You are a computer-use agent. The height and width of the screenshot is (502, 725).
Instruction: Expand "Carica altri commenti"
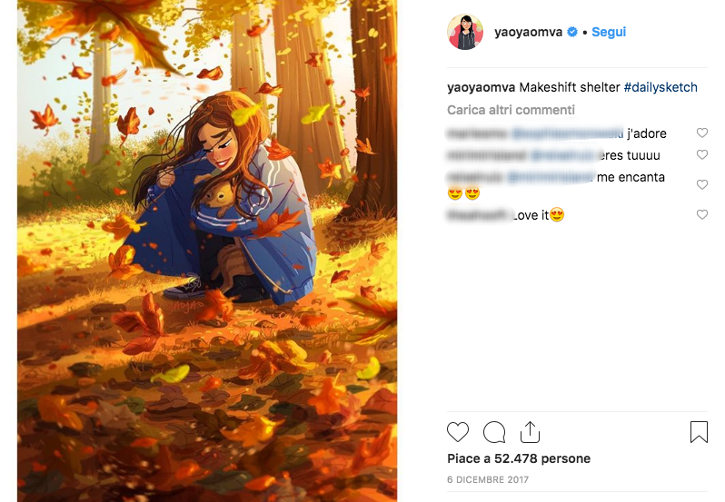511,110
